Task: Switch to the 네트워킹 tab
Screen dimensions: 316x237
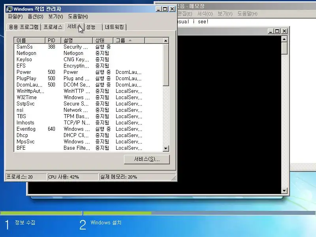Action: (114, 27)
